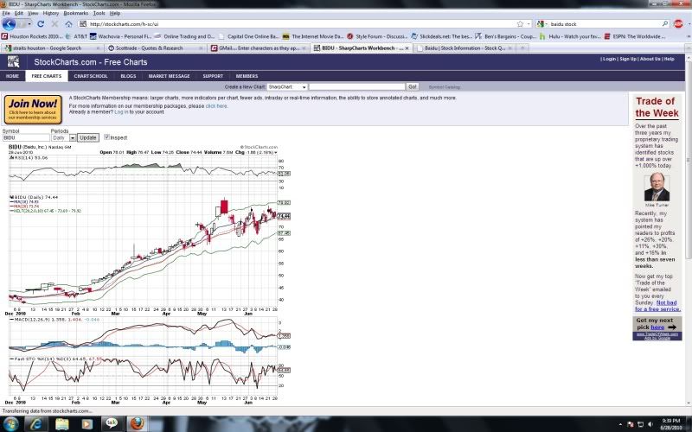Open Ben's Bargains bookmark
Viewport: 692px width, 432px height.
coord(506,36)
